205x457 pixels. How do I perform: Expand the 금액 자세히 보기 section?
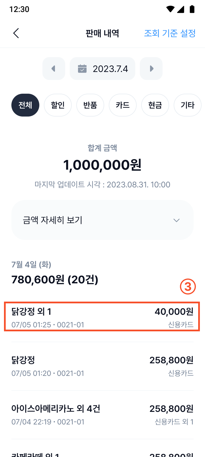102,220
